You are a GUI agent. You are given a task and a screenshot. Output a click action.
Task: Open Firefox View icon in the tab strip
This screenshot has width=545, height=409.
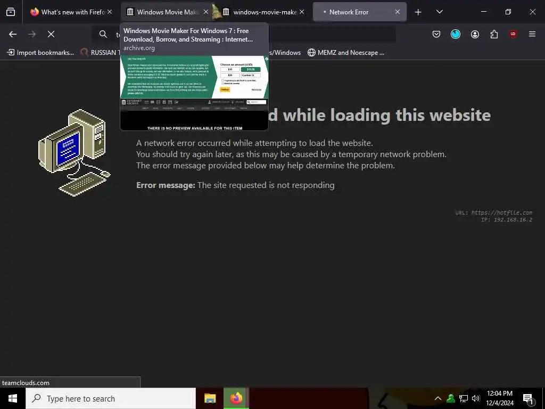[x=11, y=12]
